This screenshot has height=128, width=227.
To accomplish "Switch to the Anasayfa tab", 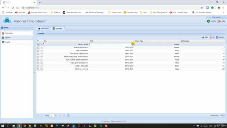I will 43,28.
